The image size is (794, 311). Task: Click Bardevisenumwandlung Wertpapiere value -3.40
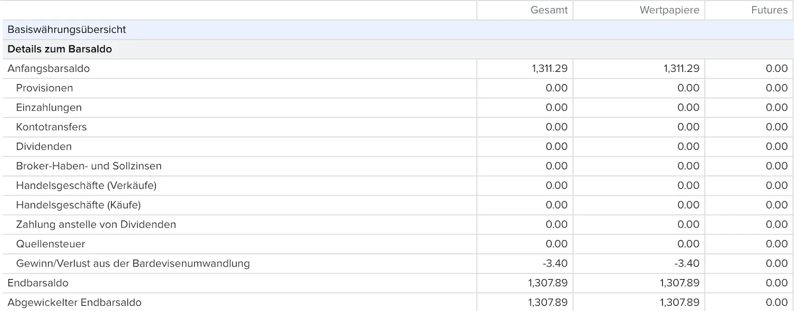click(x=687, y=263)
